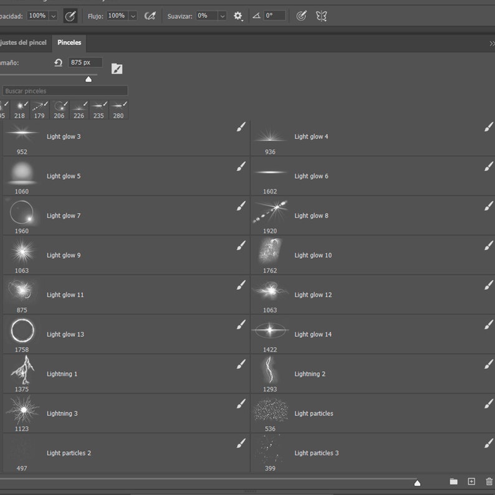Image resolution: width=495 pixels, height=495 pixels.
Task: Click brush tool icon on Light glow 12 row
Action: [x=489, y=285]
